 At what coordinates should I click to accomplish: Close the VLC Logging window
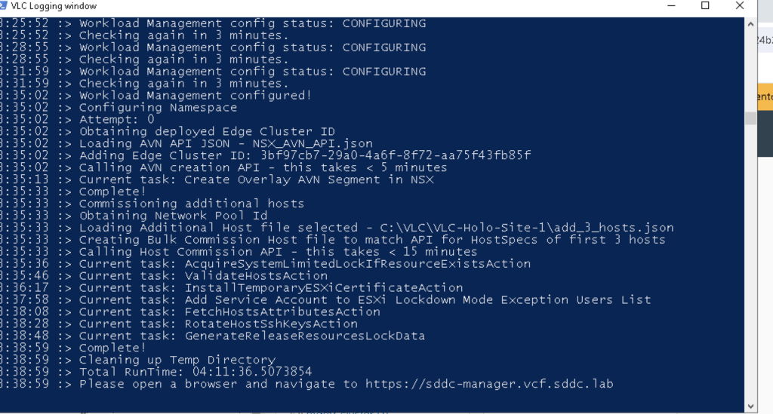click(740, 6)
